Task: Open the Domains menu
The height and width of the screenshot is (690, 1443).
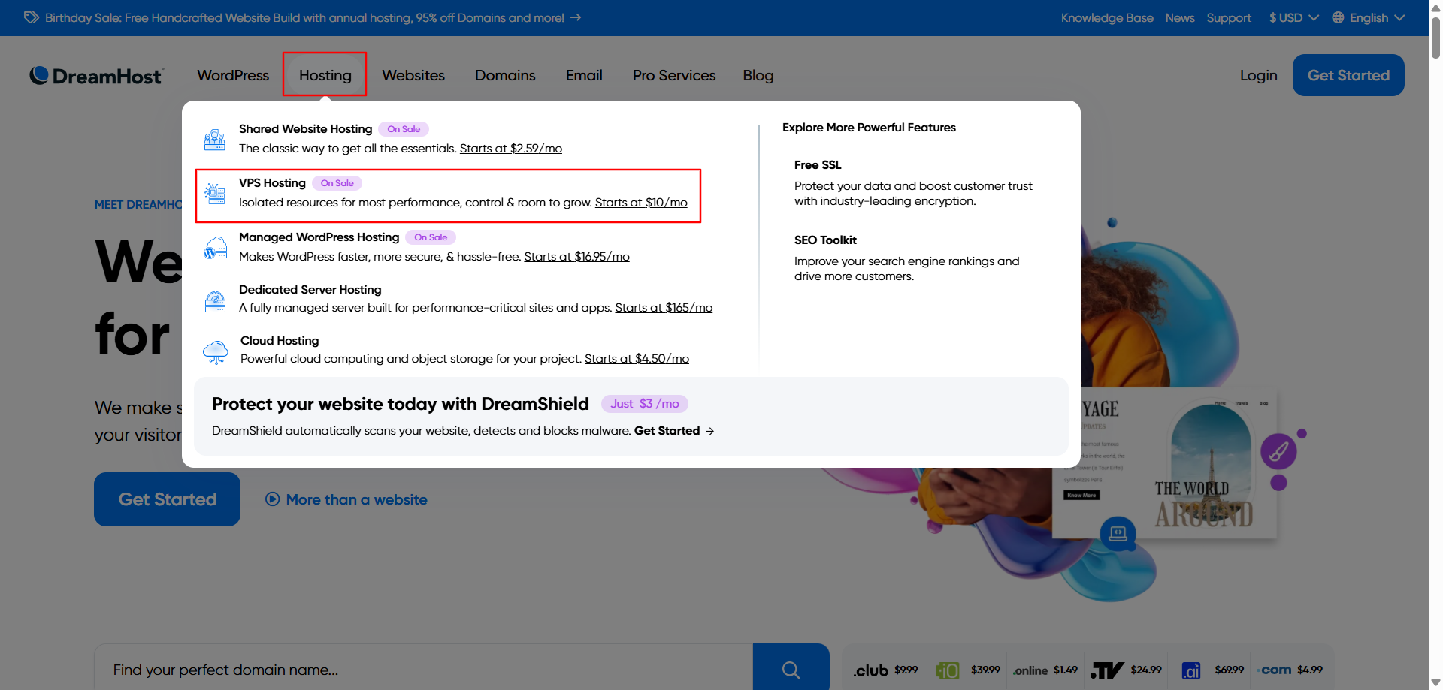Action: click(505, 75)
